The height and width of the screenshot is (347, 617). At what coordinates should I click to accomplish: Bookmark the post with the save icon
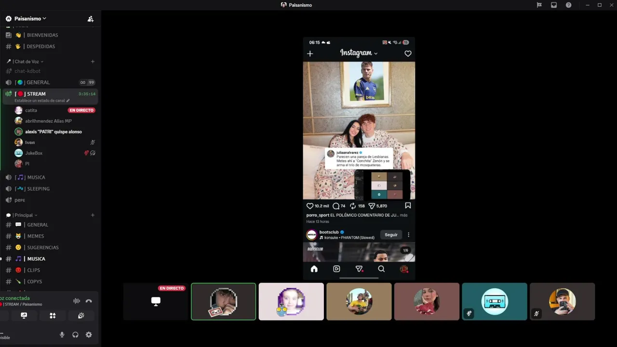[408, 205]
